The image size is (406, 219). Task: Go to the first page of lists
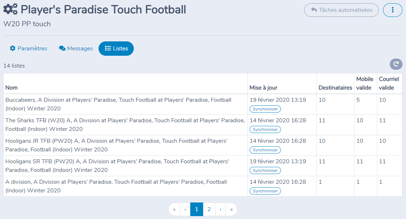click(174, 209)
